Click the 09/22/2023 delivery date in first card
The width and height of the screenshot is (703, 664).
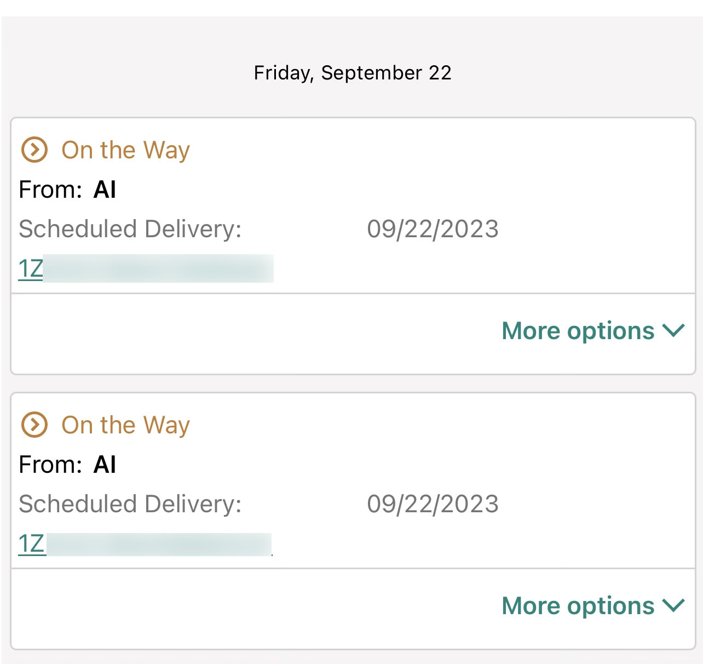(x=433, y=229)
